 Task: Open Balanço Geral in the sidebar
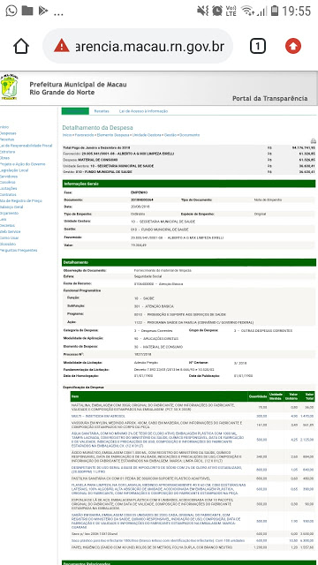click(x=11, y=207)
